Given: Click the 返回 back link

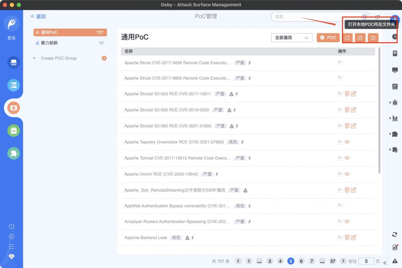Looking at the screenshot, I should (x=38, y=16).
